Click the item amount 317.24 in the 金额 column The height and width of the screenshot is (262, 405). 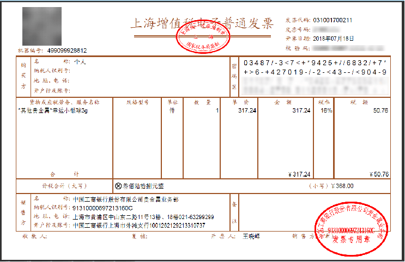(301, 110)
